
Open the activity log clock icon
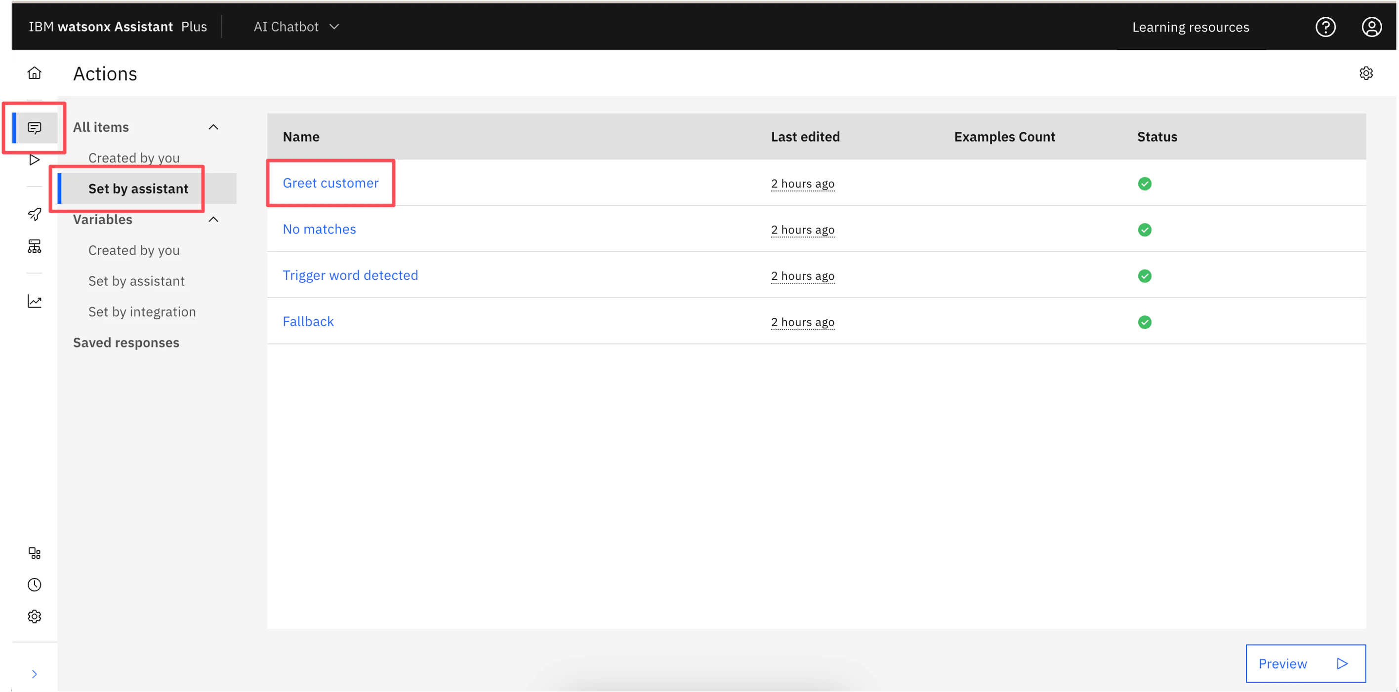(34, 585)
